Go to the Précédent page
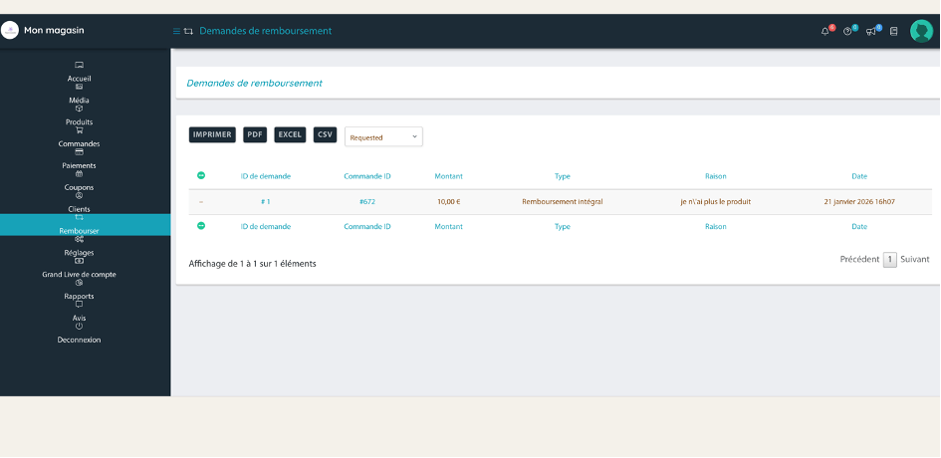Screen dimensions: 941x458 pos(859,259)
